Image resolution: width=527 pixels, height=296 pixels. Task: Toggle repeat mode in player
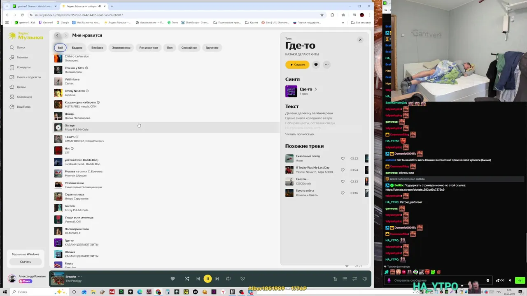(228, 279)
